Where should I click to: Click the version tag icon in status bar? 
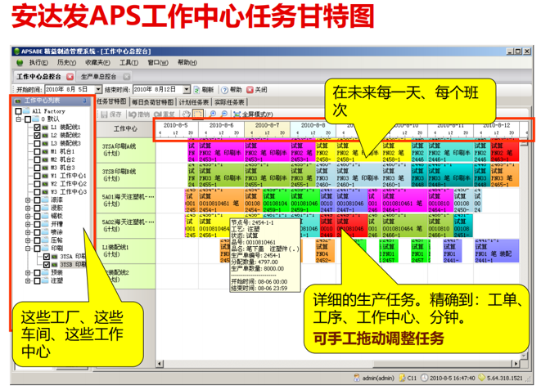(481, 378)
